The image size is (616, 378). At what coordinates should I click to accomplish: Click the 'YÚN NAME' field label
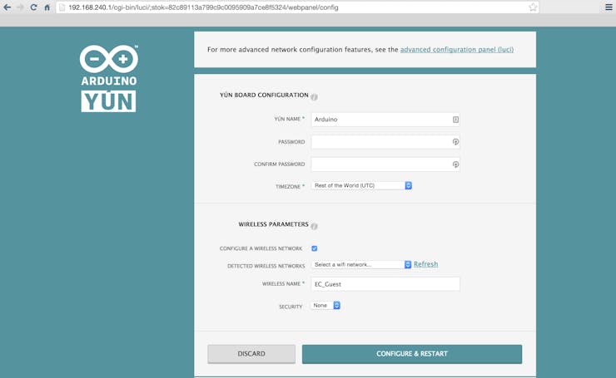click(x=289, y=119)
